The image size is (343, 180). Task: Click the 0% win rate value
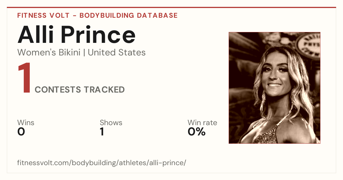(x=197, y=132)
